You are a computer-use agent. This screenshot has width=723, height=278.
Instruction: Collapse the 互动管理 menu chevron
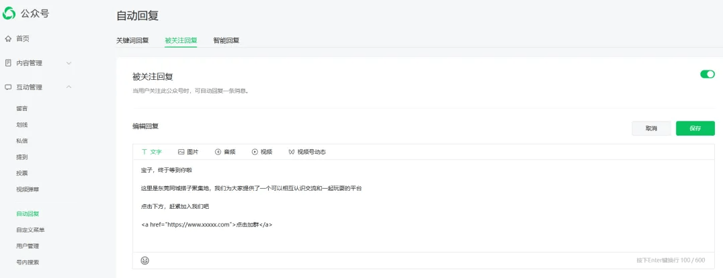69,87
